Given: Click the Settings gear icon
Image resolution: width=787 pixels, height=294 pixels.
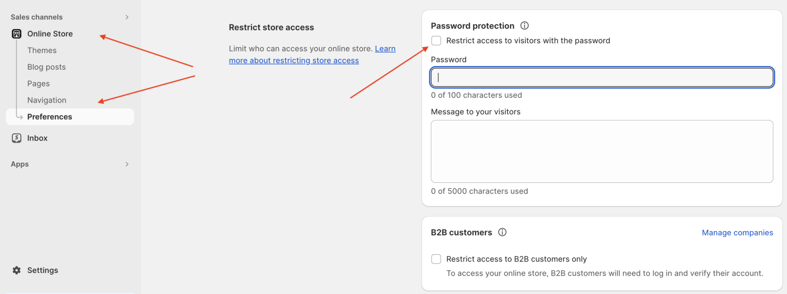Looking at the screenshot, I should 16,270.
